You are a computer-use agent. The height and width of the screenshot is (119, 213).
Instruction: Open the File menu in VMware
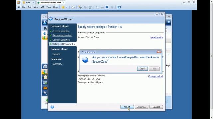coord(24,7)
